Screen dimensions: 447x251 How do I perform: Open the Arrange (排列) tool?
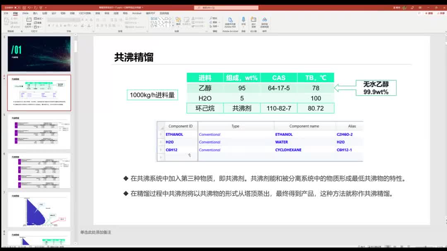[178, 21]
